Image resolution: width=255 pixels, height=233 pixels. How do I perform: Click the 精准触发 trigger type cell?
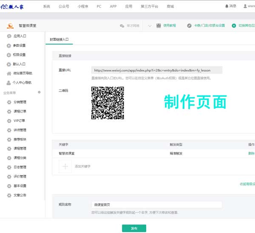(176, 154)
